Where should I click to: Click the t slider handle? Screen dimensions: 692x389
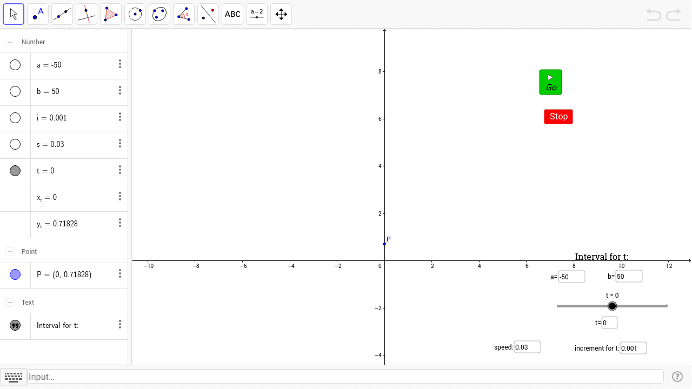(612, 306)
